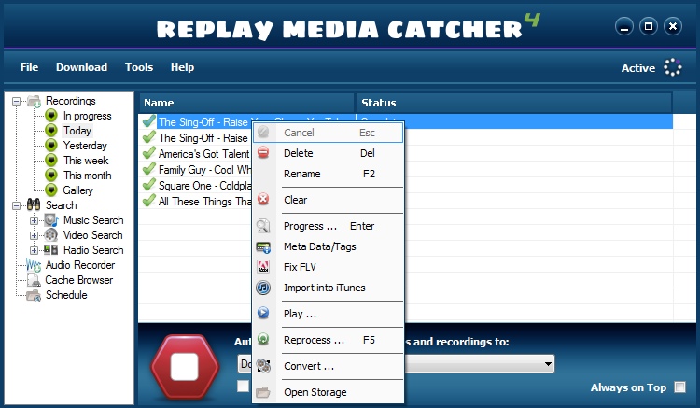Screen dimensions: 700x408
Task: Click the Music Search disc icon
Action: click(x=51, y=220)
